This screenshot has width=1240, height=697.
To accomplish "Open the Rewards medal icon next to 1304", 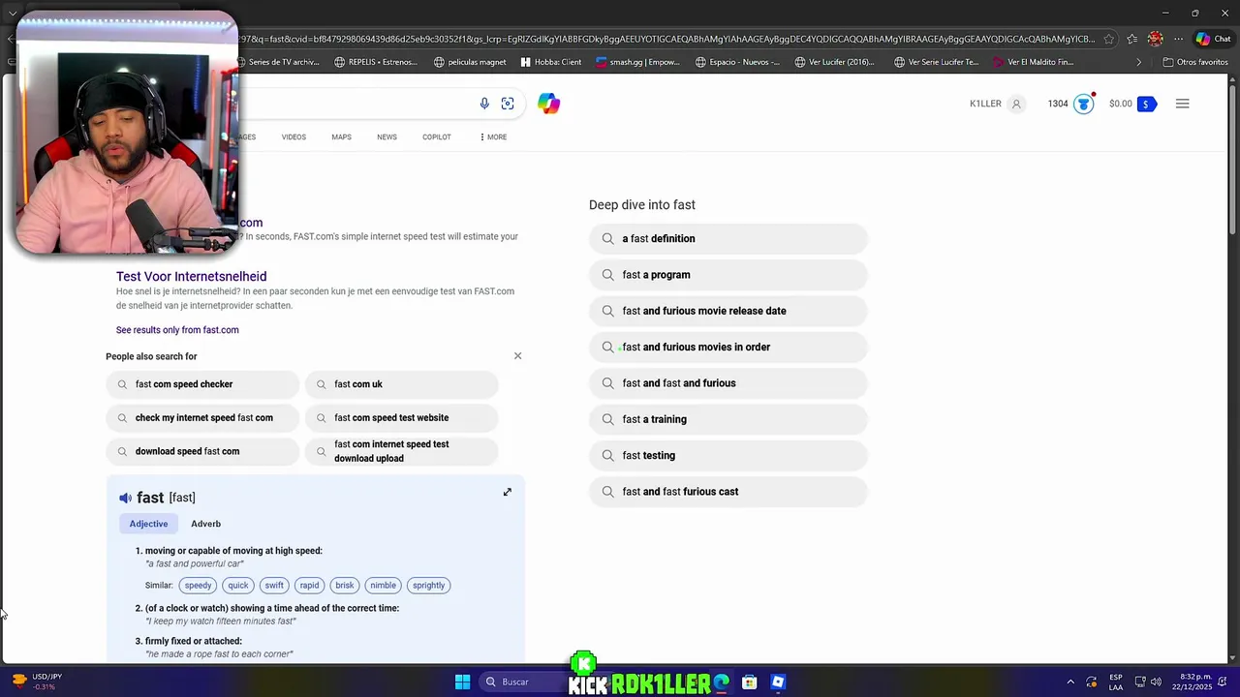I will click(x=1084, y=104).
